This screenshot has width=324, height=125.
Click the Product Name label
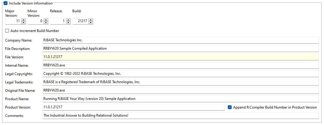[x=17, y=99]
